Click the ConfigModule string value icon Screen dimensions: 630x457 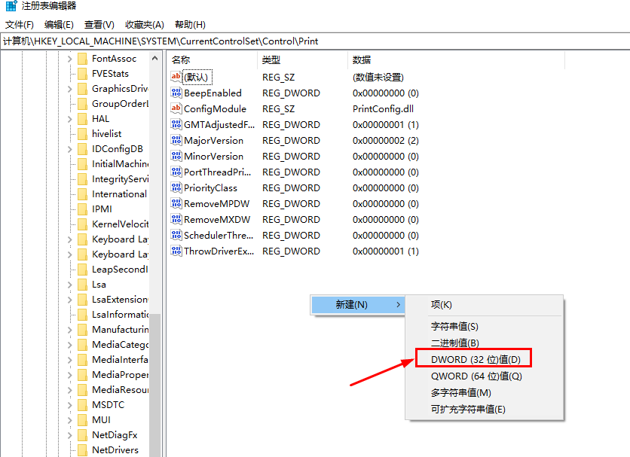click(179, 108)
